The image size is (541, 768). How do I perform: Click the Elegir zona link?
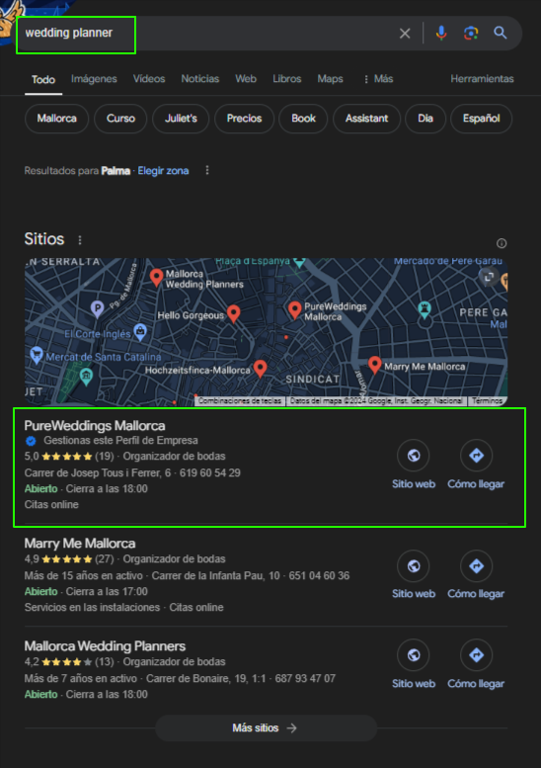tap(163, 171)
